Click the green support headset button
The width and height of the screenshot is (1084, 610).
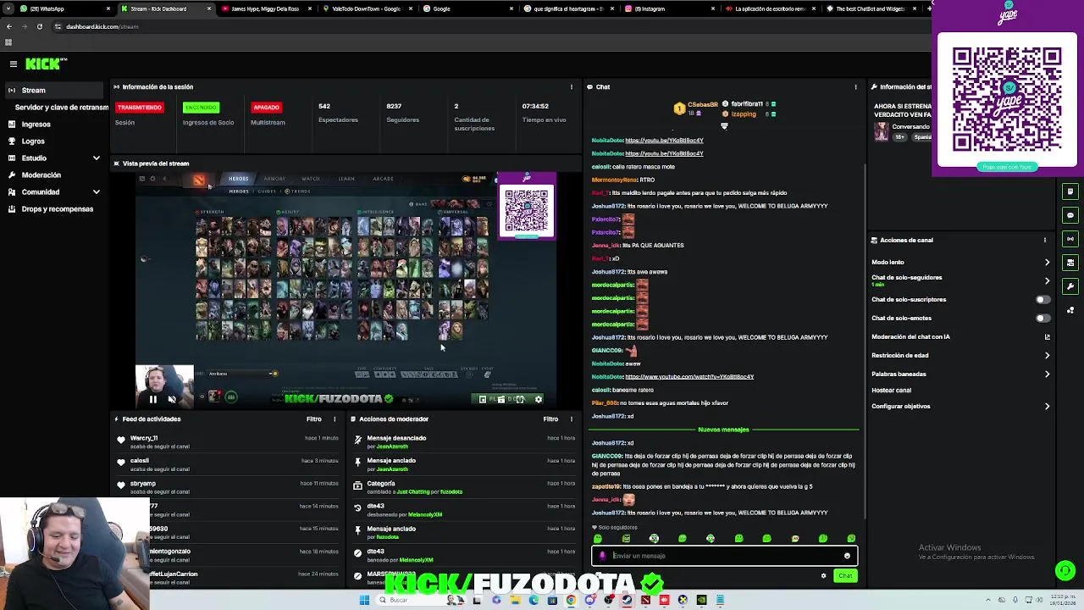coord(1065,570)
